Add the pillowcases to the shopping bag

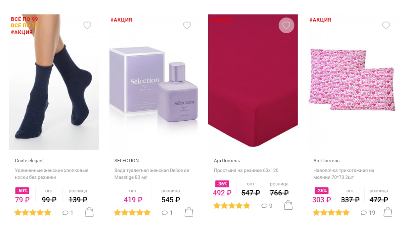[x=388, y=212]
